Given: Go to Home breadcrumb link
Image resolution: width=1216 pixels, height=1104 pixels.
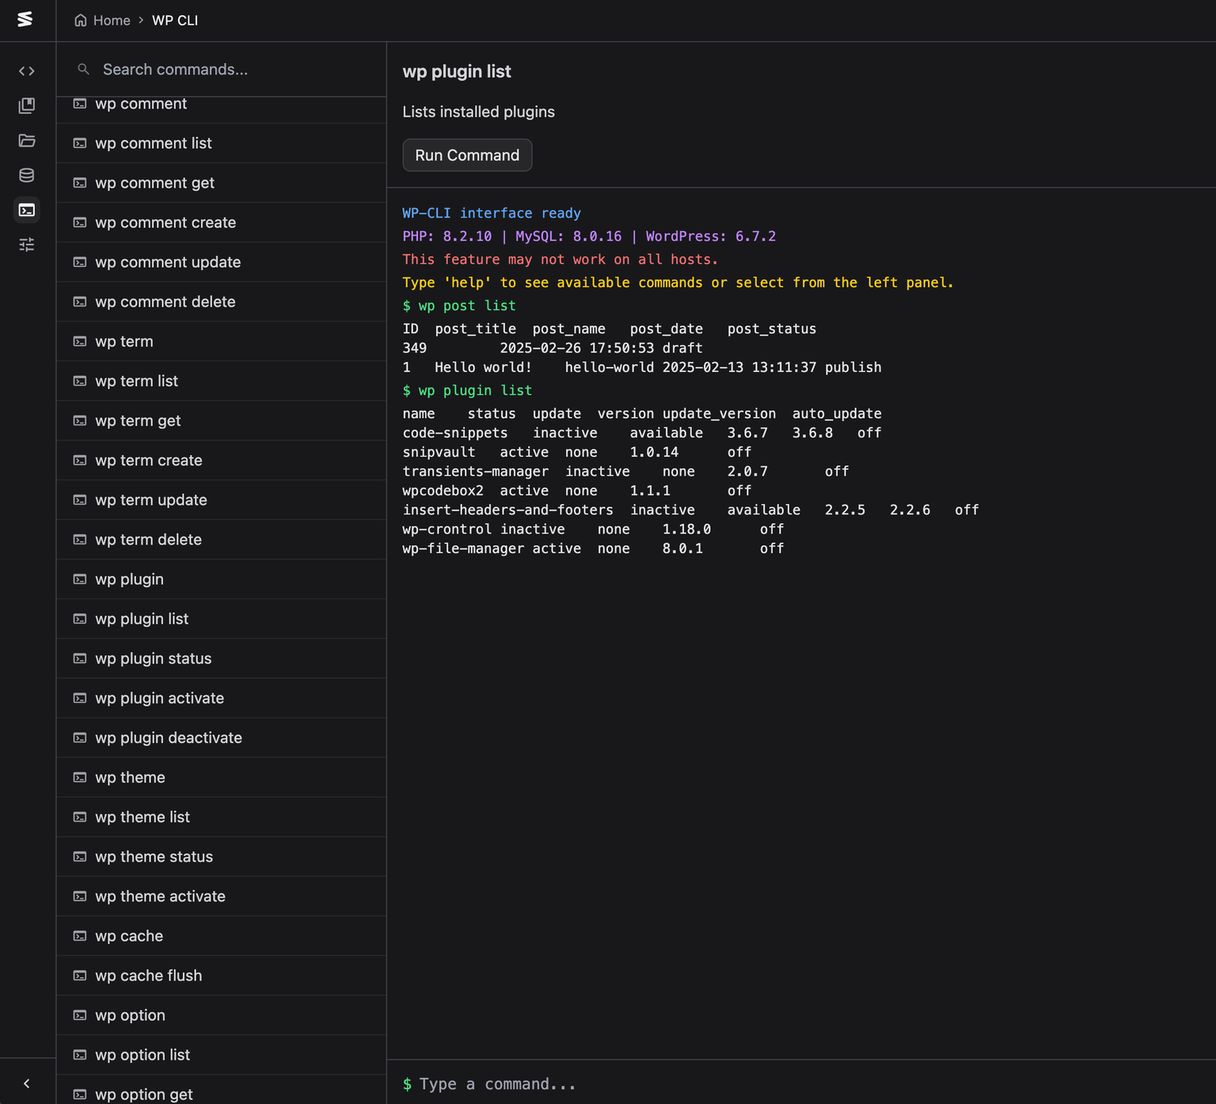Looking at the screenshot, I should pyautogui.click(x=112, y=21).
